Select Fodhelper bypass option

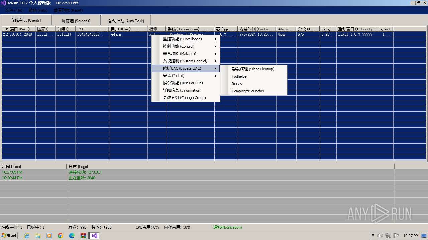coord(254,76)
